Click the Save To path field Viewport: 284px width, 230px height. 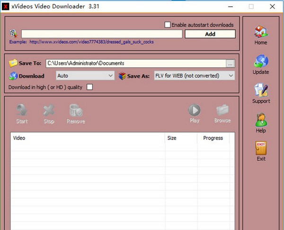[136, 64]
